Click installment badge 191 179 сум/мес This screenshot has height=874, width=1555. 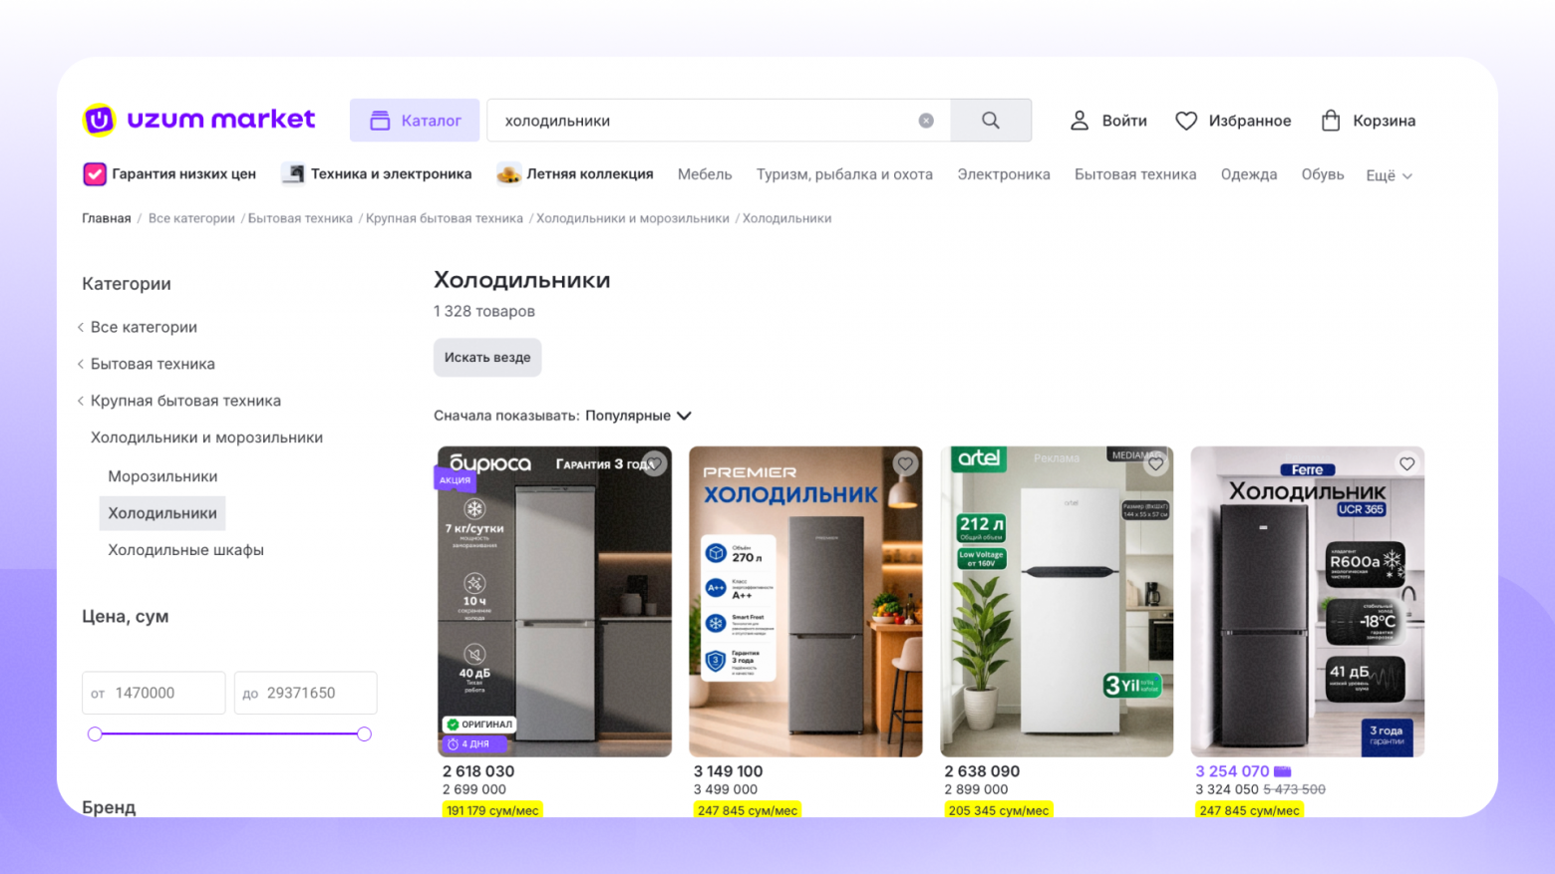point(492,810)
